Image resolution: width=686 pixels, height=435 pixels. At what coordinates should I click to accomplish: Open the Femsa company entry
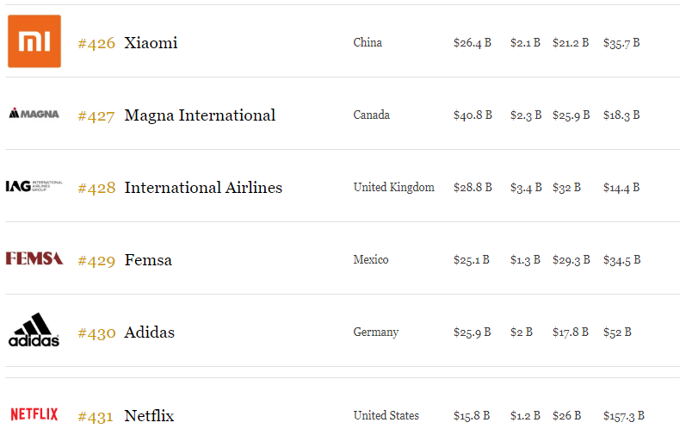(x=148, y=260)
